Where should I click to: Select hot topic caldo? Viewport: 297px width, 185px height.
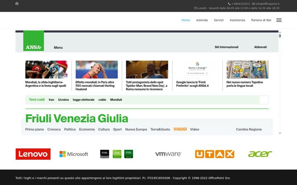point(102,99)
